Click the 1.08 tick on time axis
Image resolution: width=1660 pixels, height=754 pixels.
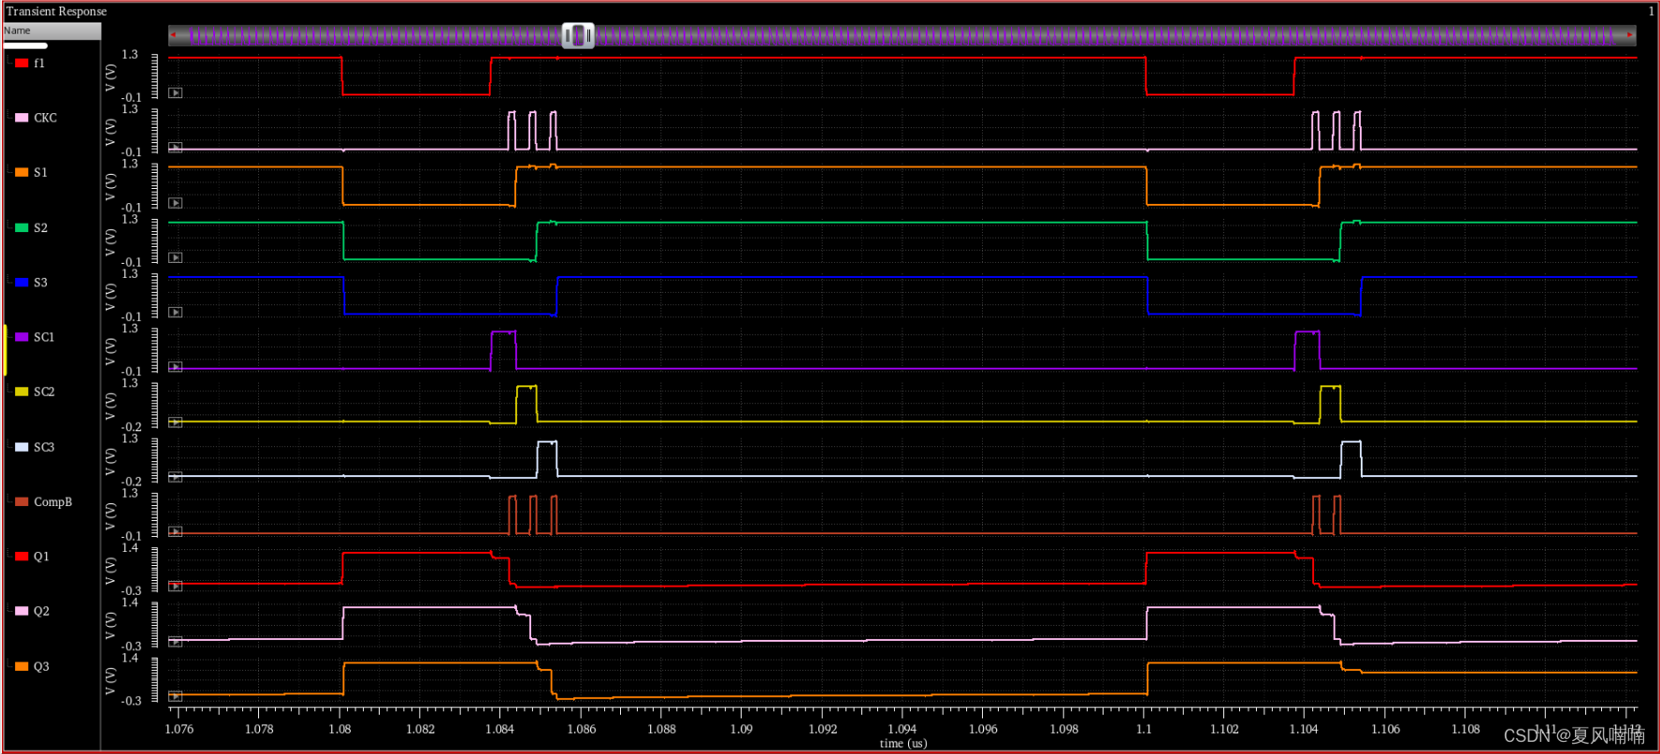(x=339, y=729)
